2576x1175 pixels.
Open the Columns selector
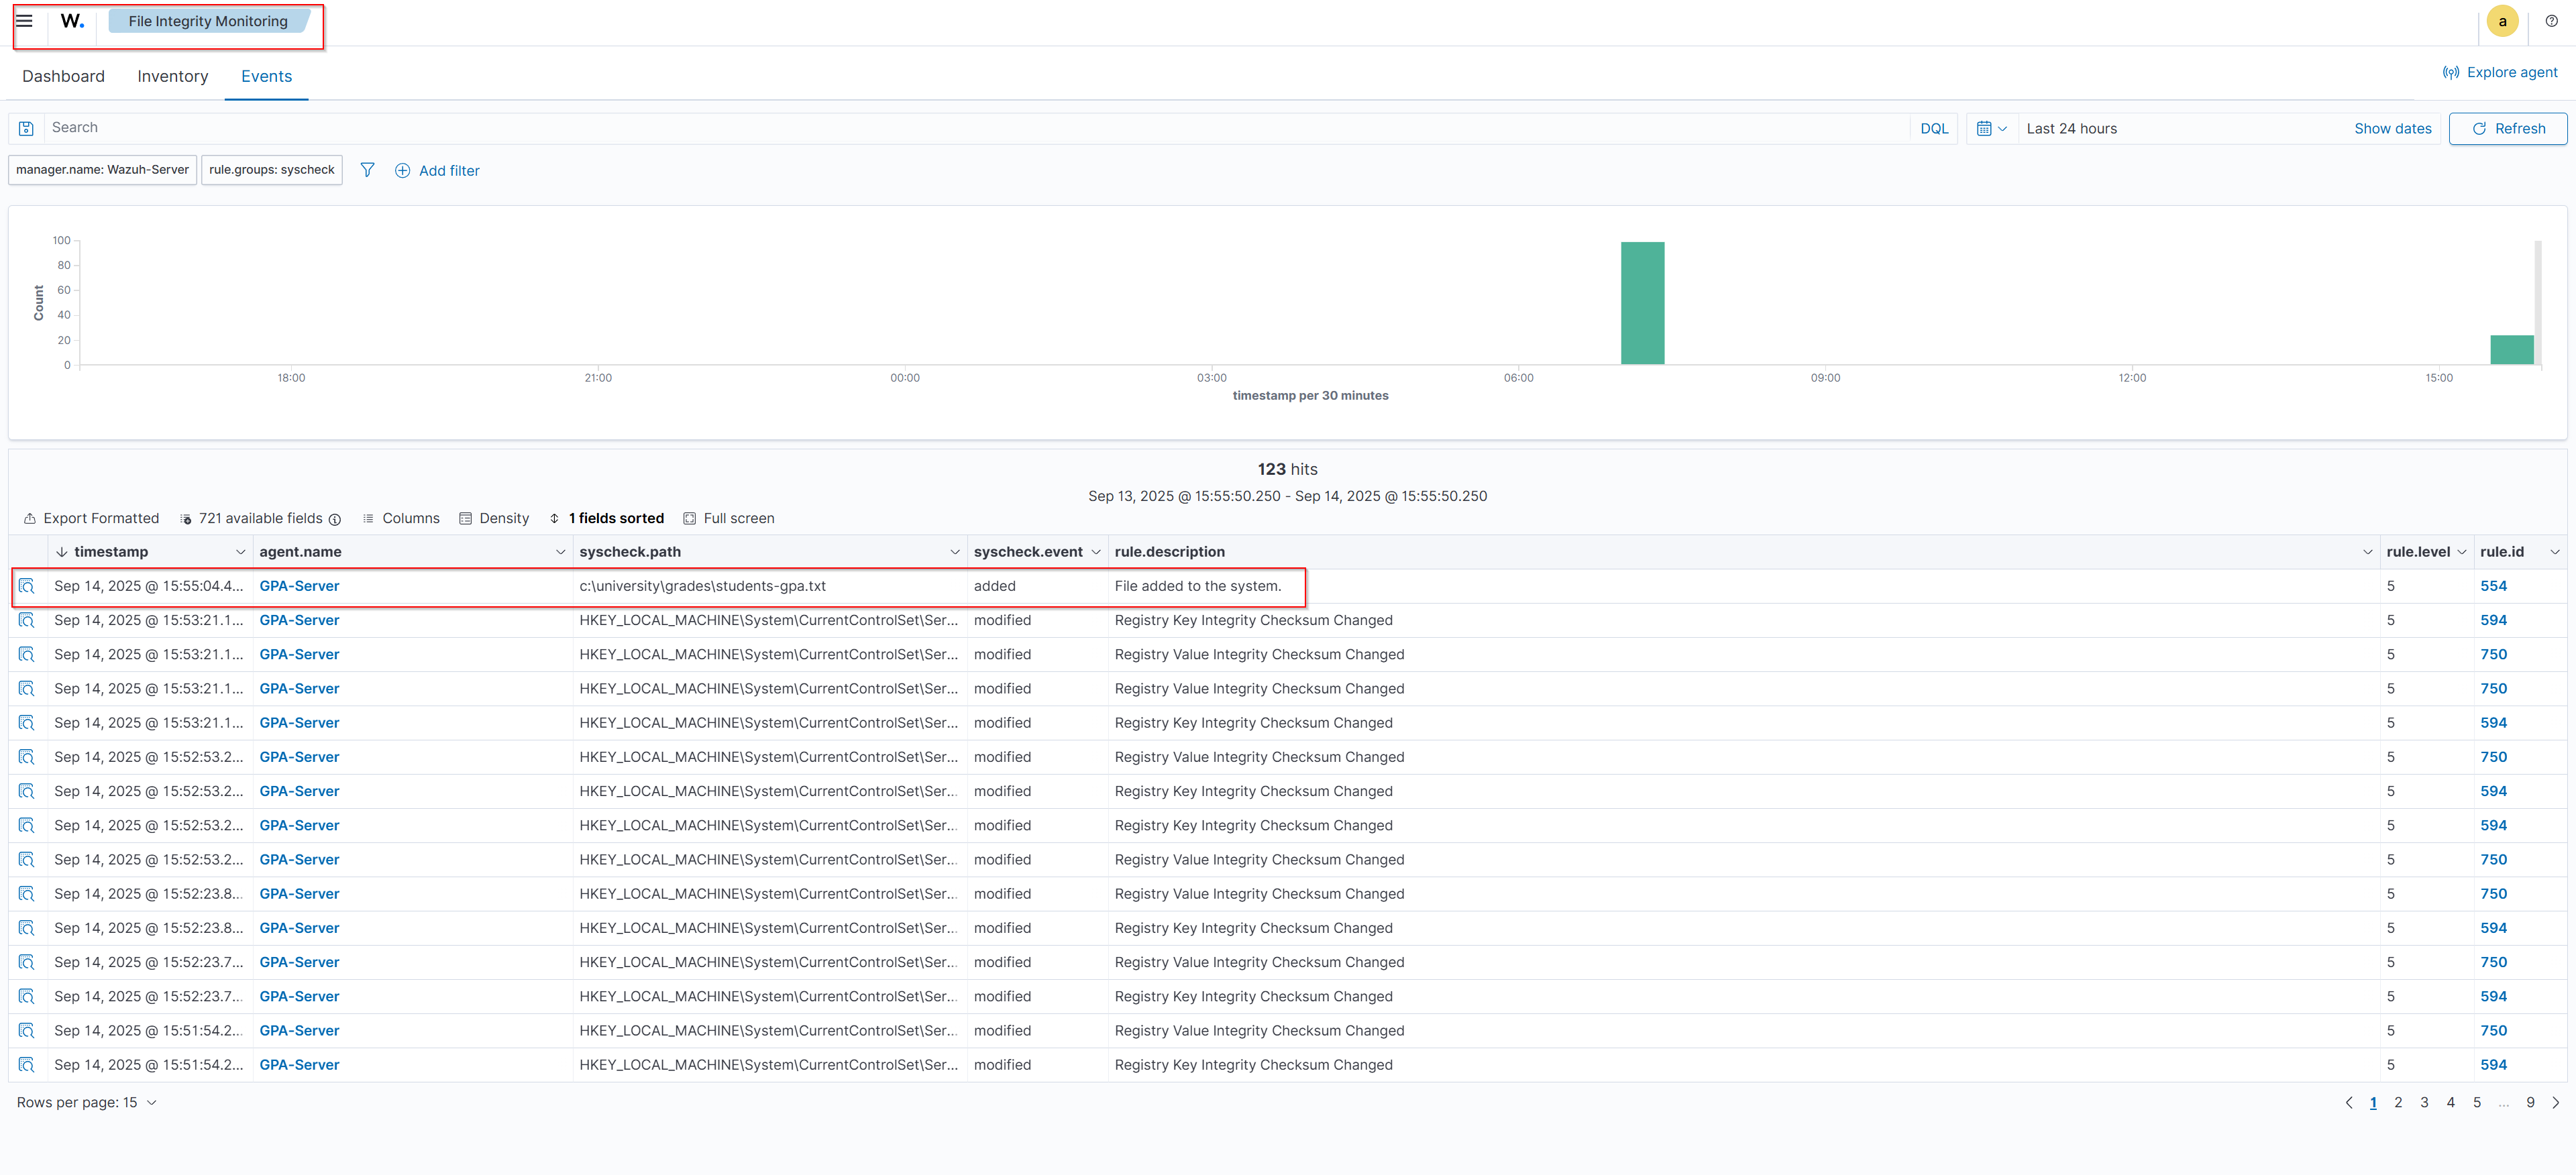[401, 518]
